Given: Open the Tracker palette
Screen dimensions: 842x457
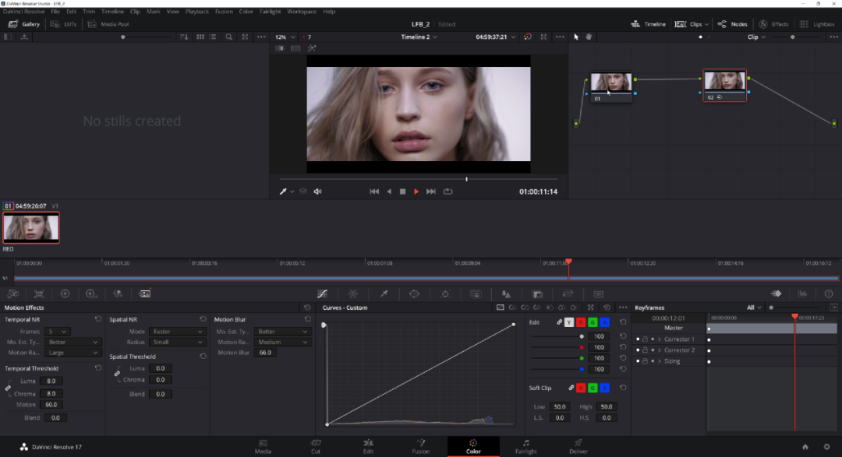Looking at the screenshot, I should point(445,294).
